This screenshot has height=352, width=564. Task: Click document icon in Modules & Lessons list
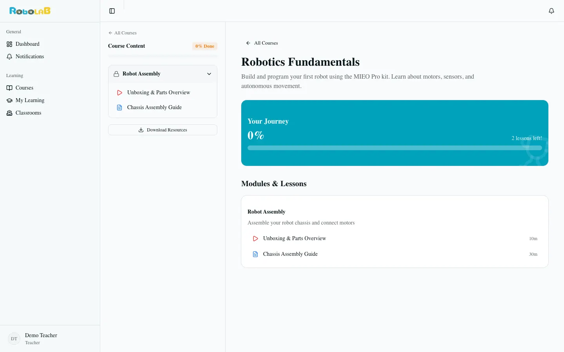pos(255,254)
